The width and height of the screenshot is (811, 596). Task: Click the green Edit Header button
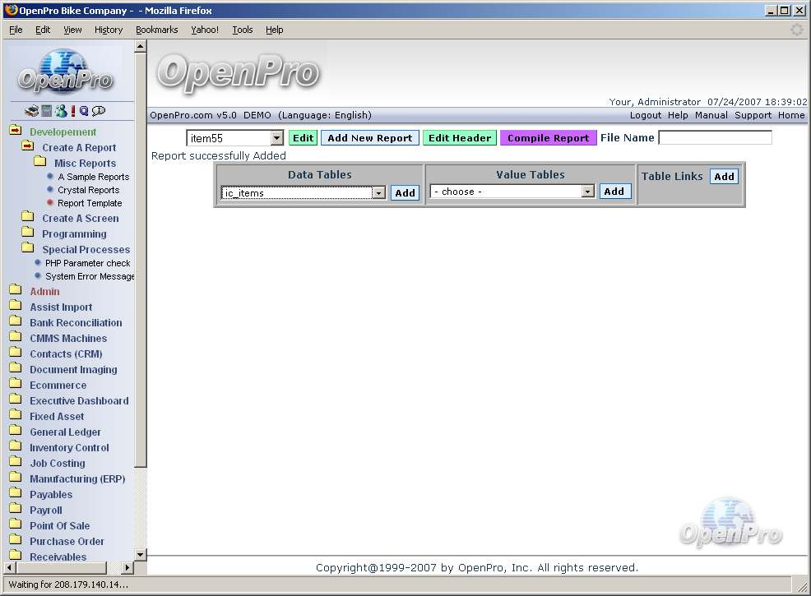pyautogui.click(x=460, y=138)
